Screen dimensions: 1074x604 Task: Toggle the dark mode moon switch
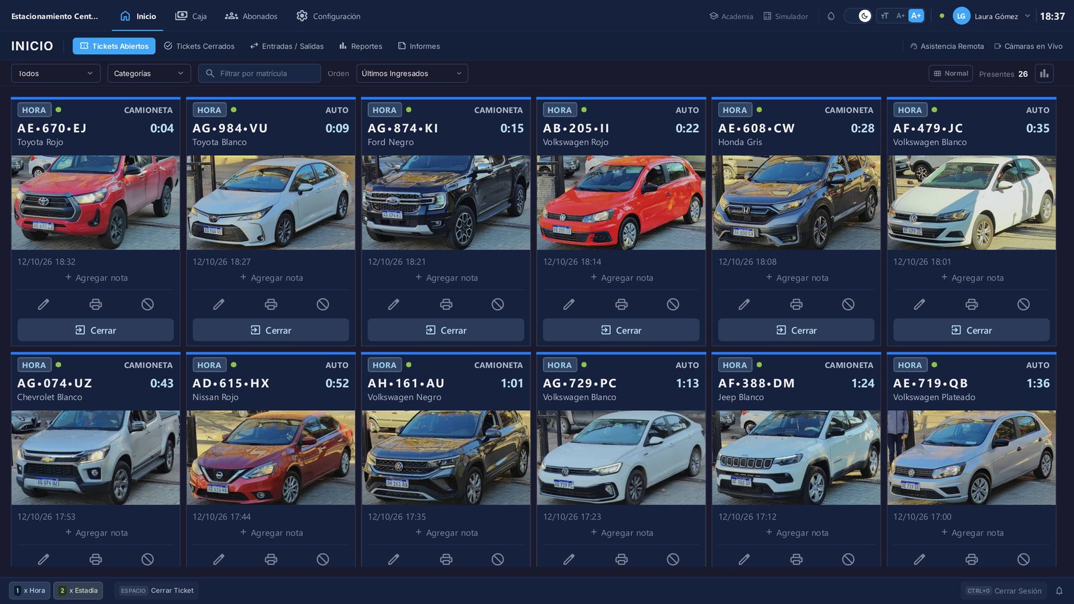click(857, 16)
